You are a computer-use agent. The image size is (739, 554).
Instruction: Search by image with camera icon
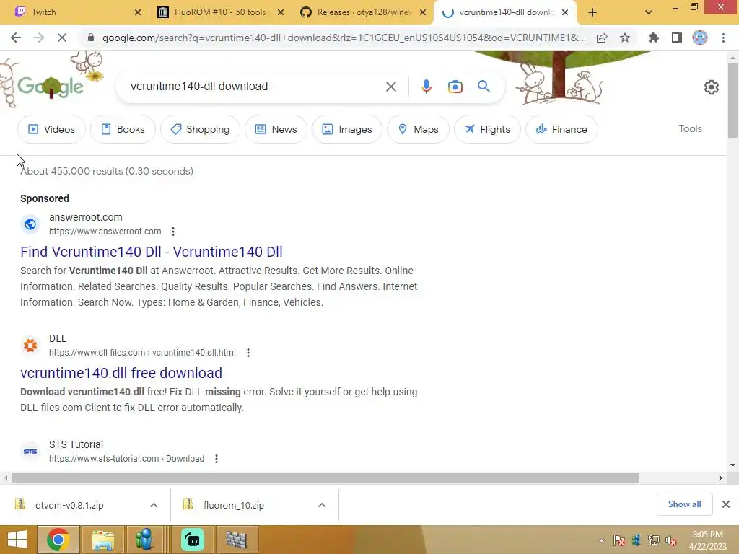(455, 87)
